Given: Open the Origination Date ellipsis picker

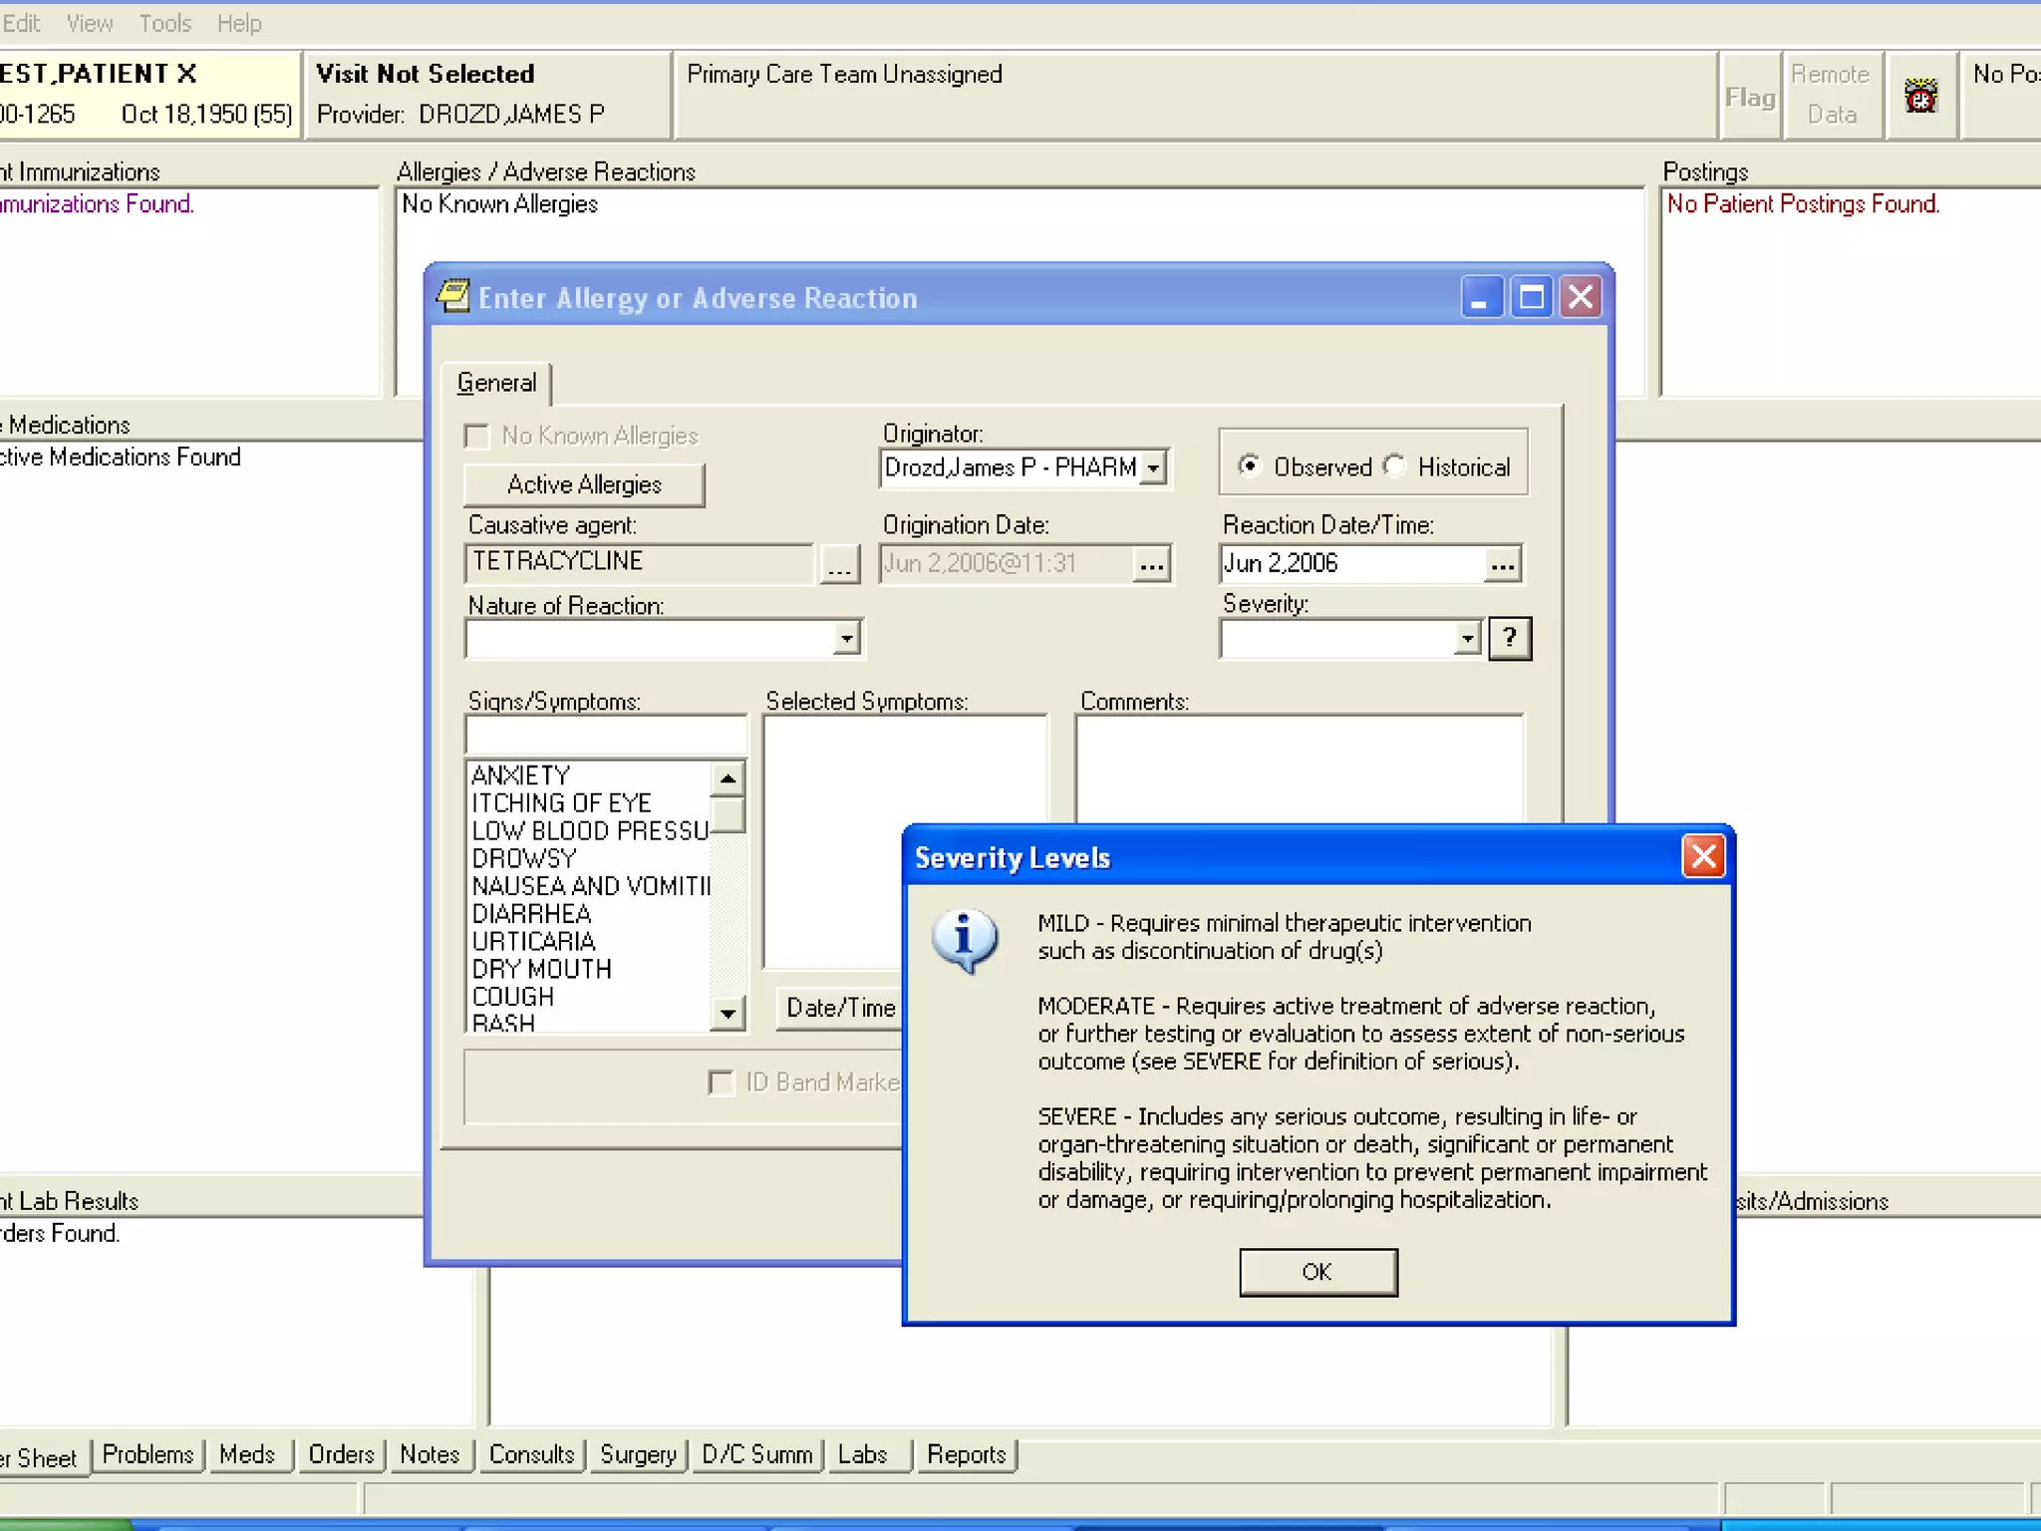Looking at the screenshot, I should [x=1151, y=565].
